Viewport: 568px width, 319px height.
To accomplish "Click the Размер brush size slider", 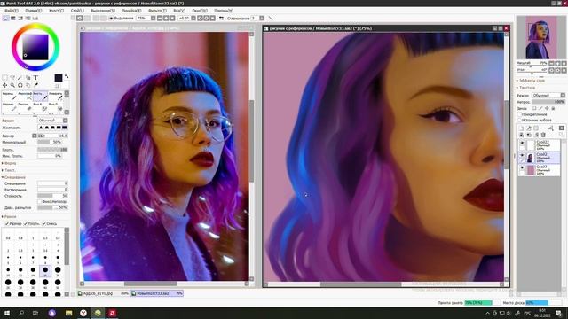I will [52, 136].
